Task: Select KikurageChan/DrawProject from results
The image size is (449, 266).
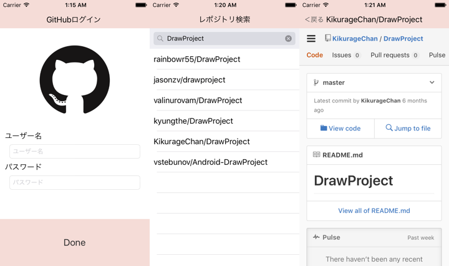Action: (x=224, y=142)
